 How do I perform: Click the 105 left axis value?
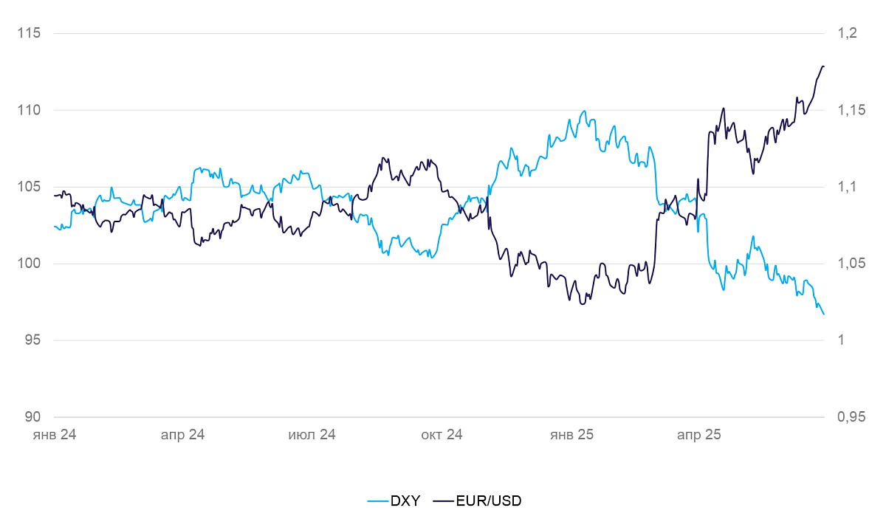pyautogui.click(x=30, y=187)
